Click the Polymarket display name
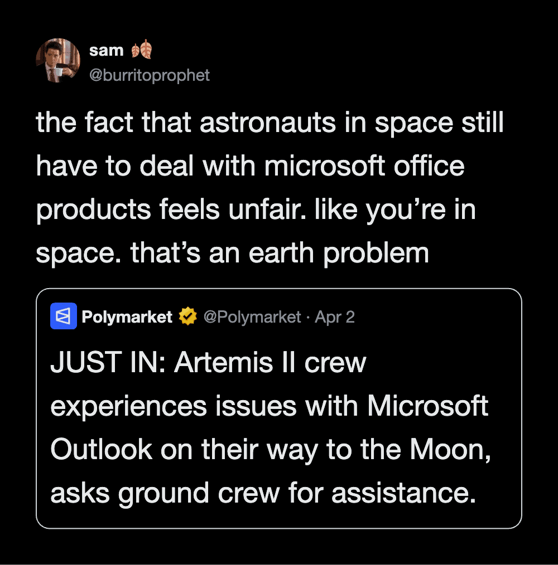 (x=127, y=317)
